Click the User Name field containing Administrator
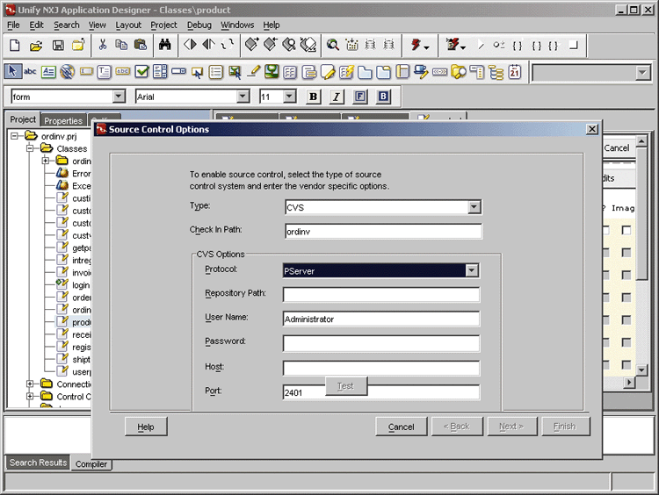 click(x=381, y=319)
